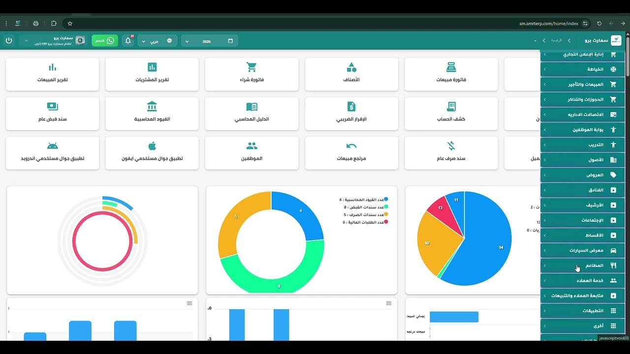The height and width of the screenshot is (354, 630).
Task: Open the language عربي dropdown
Action: point(158,41)
